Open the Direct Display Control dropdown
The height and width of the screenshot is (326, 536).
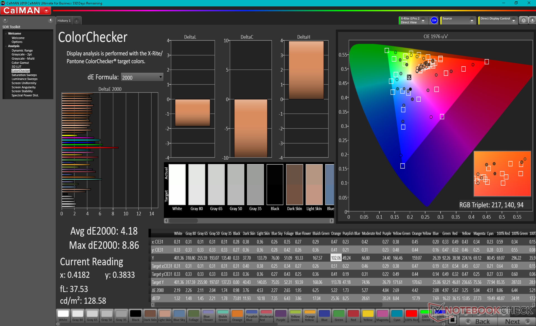(x=513, y=21)
